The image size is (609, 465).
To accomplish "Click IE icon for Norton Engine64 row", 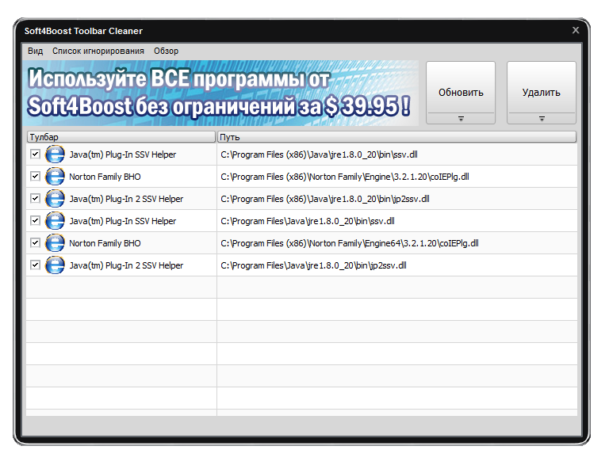I will tap(55, 243).
